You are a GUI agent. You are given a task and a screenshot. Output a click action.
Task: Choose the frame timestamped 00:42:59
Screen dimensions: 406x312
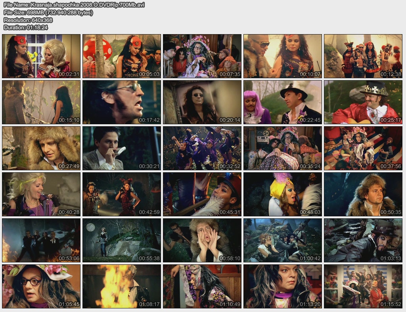(x=122, y=195)
